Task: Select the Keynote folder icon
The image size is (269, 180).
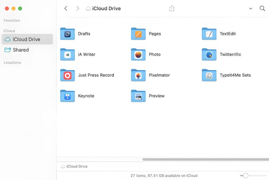Action: pos(68,96)
